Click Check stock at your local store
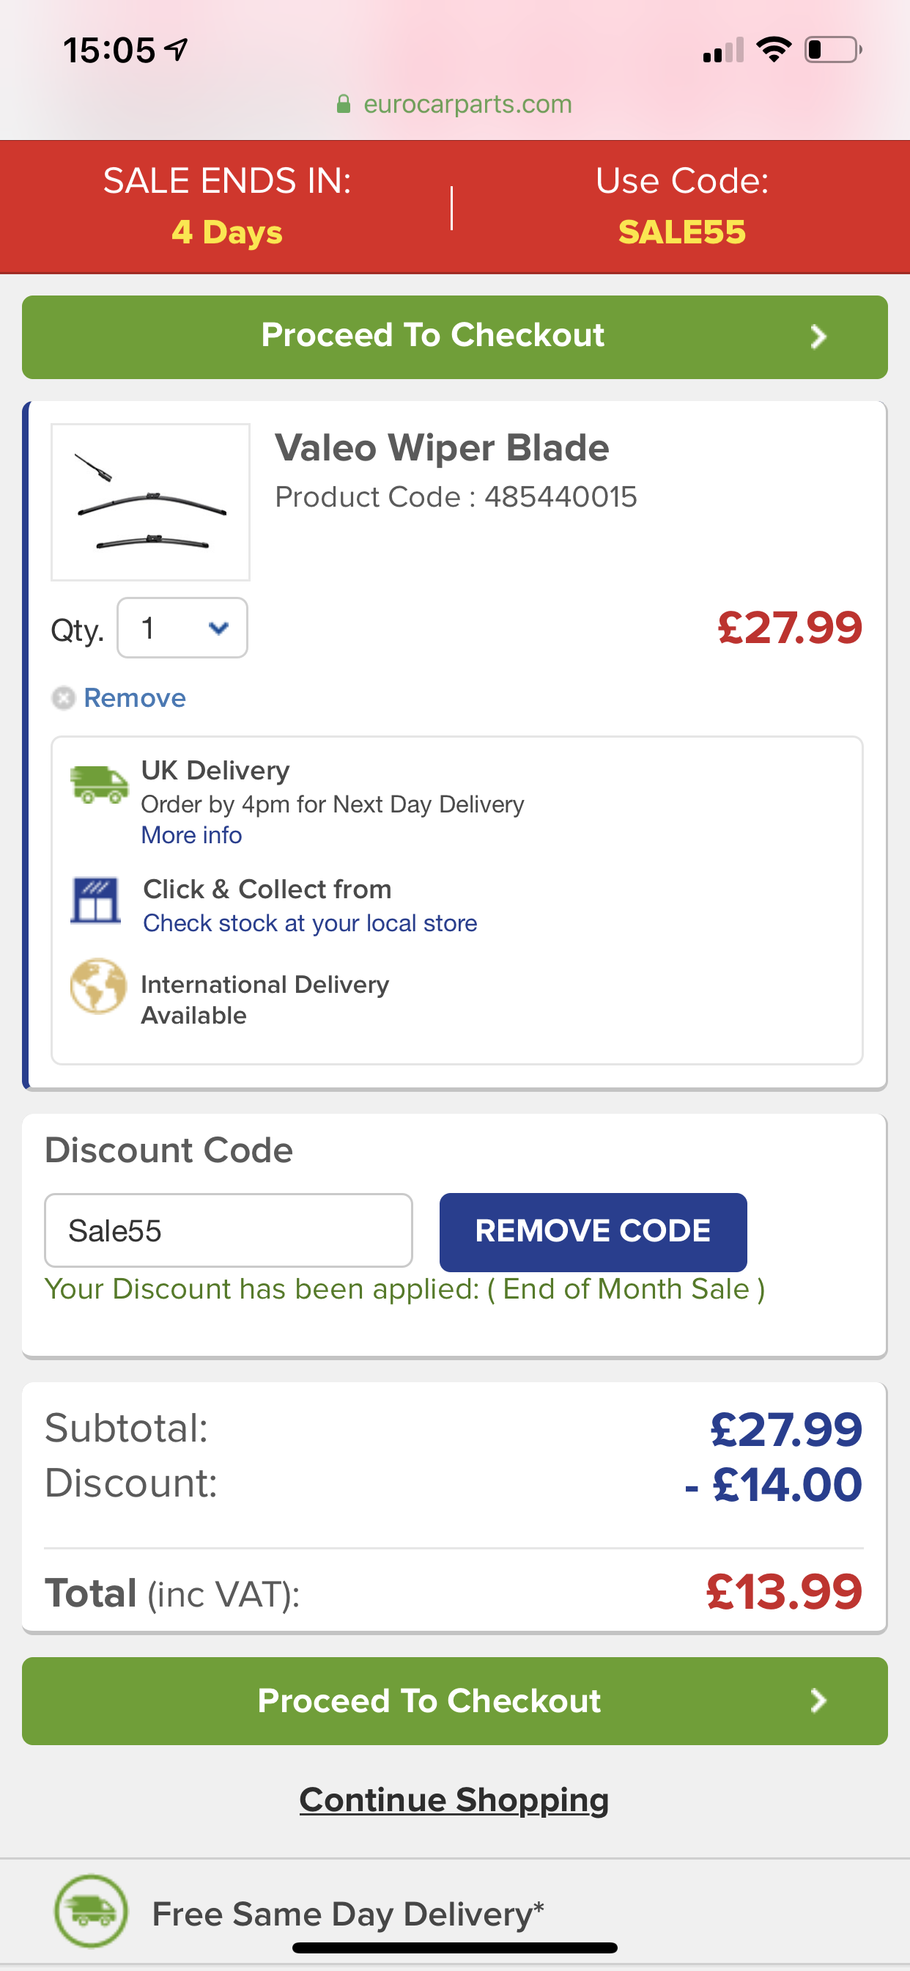The image size is (910, 1971). coord(310,923)
